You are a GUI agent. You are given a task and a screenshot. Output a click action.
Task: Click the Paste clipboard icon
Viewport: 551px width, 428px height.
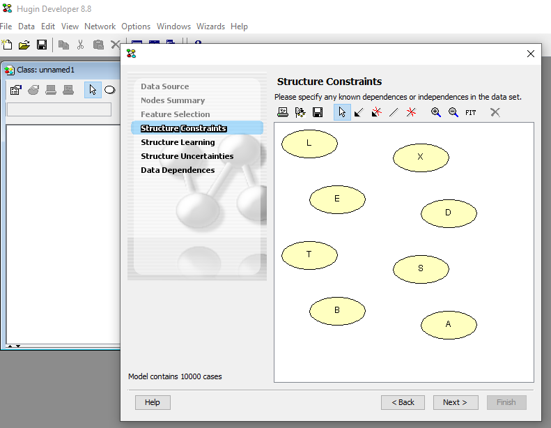click(x=98, y=45)
